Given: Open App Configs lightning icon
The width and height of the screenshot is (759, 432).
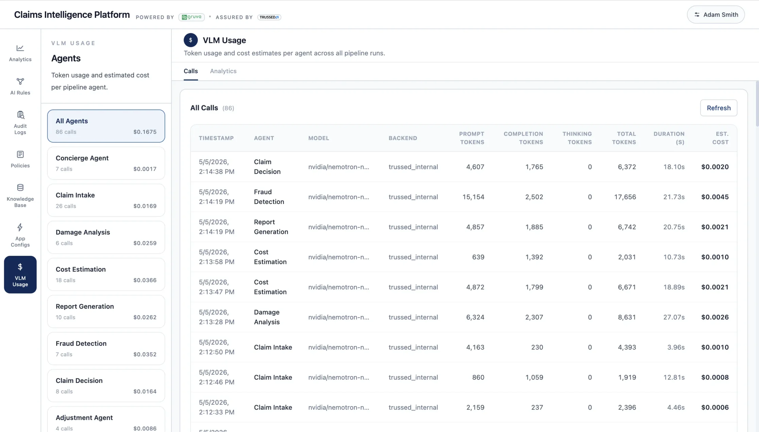Looking at the screenshot, I should tap(20, 235).
